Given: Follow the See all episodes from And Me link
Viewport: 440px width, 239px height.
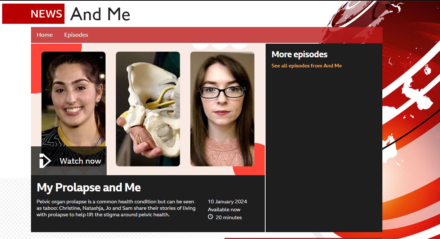Looking at the screenshot, I should [307, 66].
